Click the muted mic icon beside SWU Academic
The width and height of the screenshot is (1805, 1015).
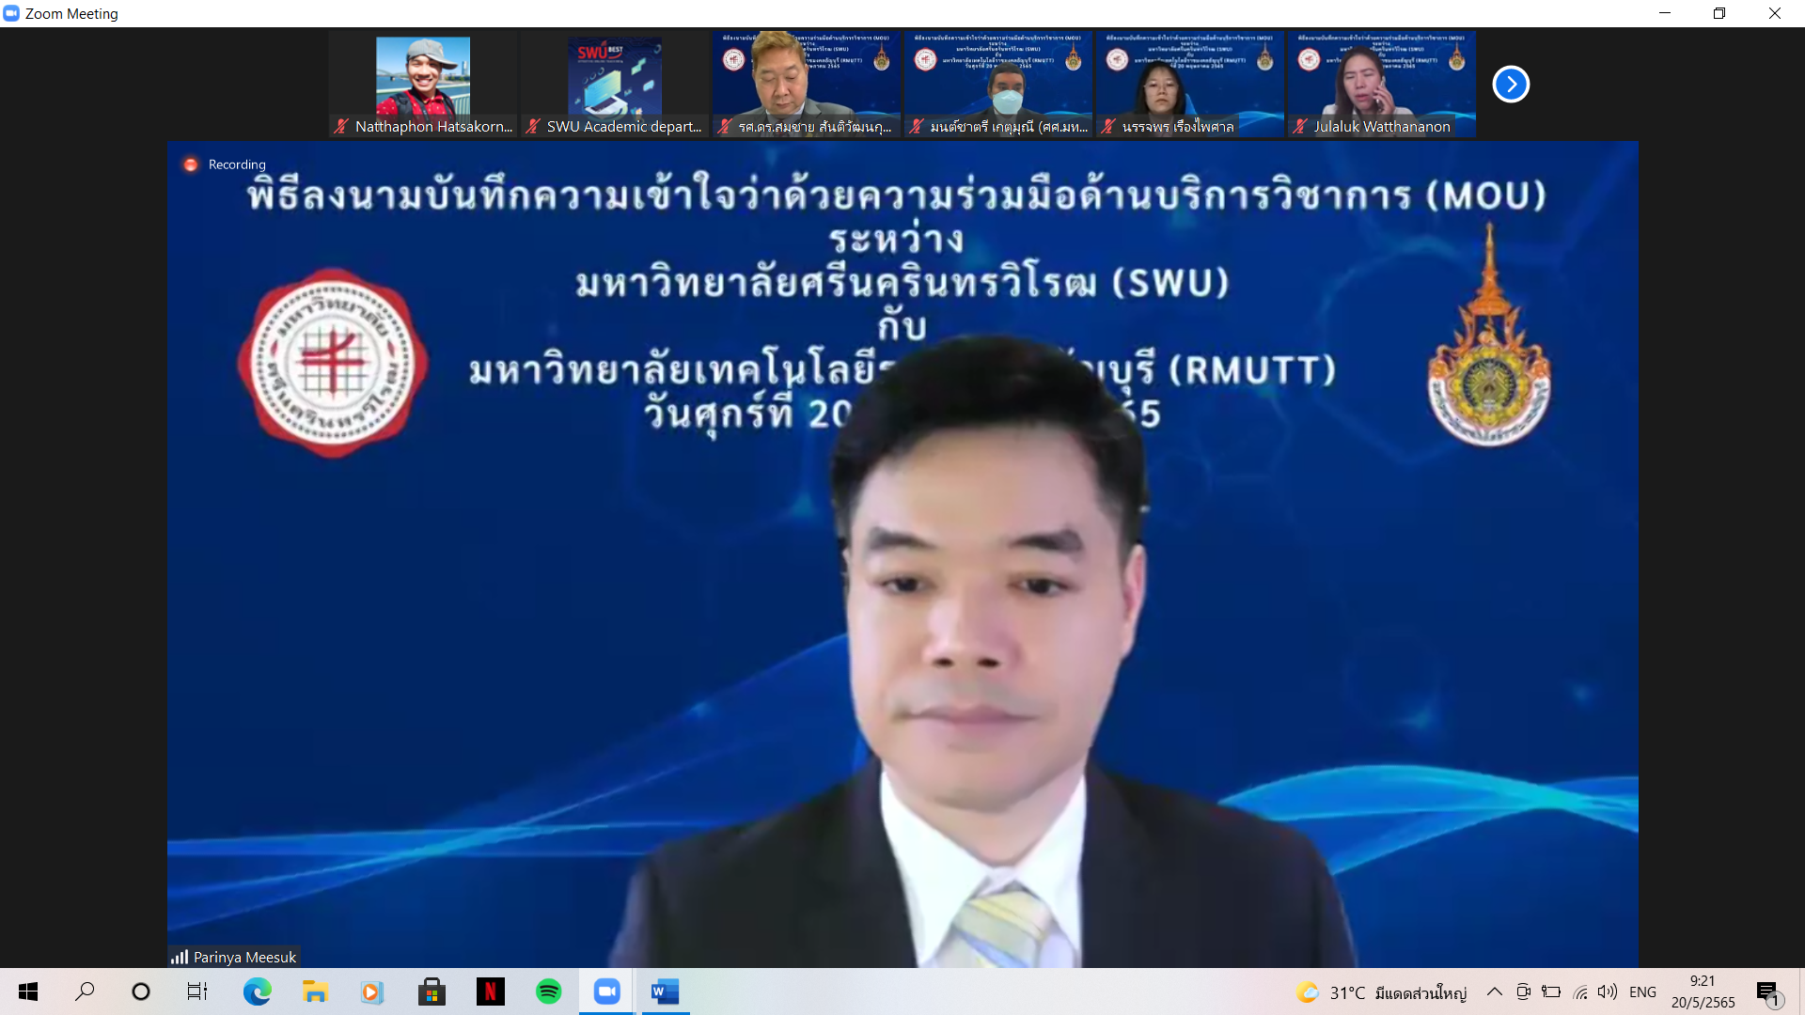533,126
